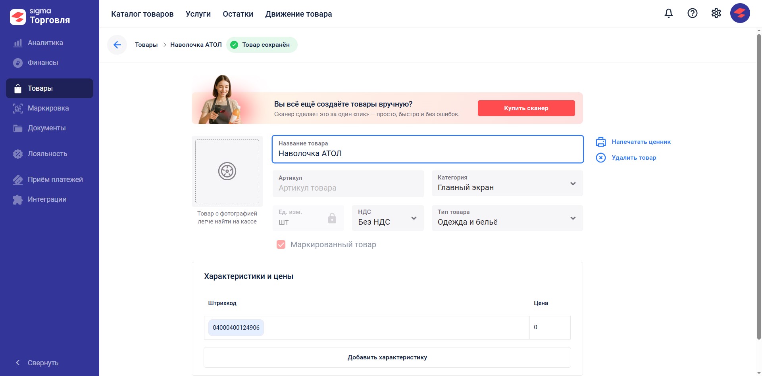Click the price cell showing 0
Viewport: 762px width, 376px height.
point(550,327)
